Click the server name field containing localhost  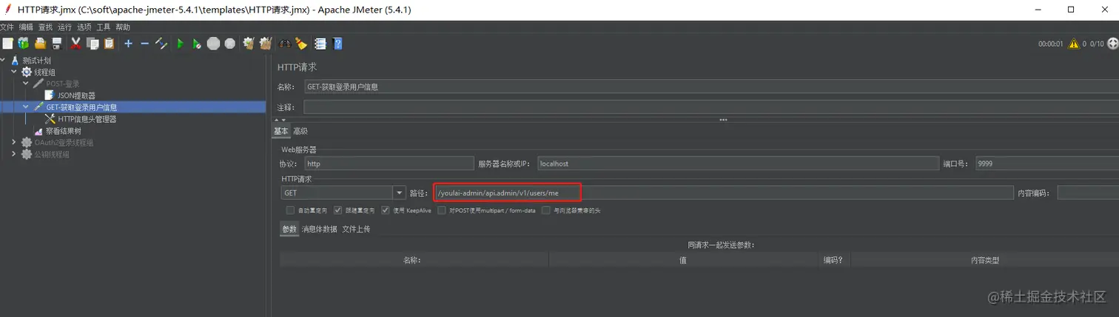click(738, 164)
